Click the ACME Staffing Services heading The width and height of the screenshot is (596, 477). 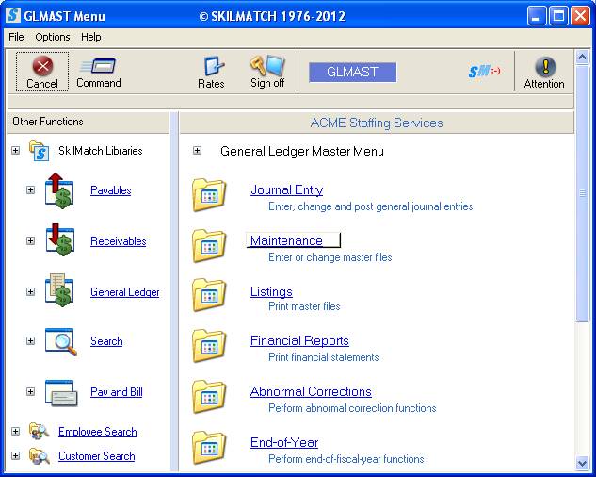tap(377, 123)
